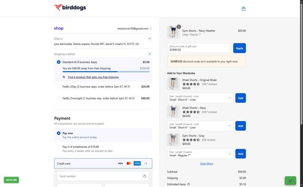Click the Shipping $5.00 summary amount

[242, 178]
